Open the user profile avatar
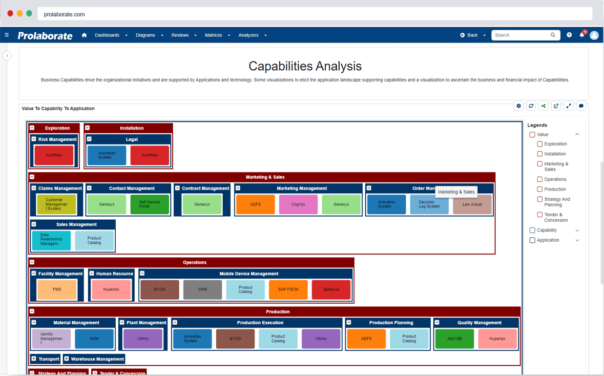604x376 pixels. 594,35
